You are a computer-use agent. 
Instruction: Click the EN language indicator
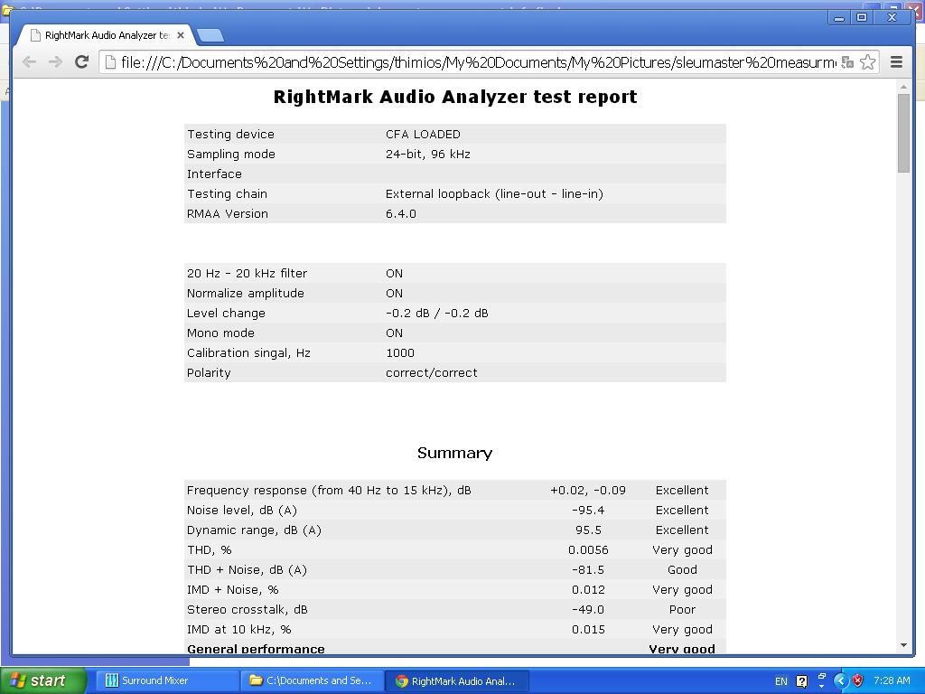pos(780,681)
